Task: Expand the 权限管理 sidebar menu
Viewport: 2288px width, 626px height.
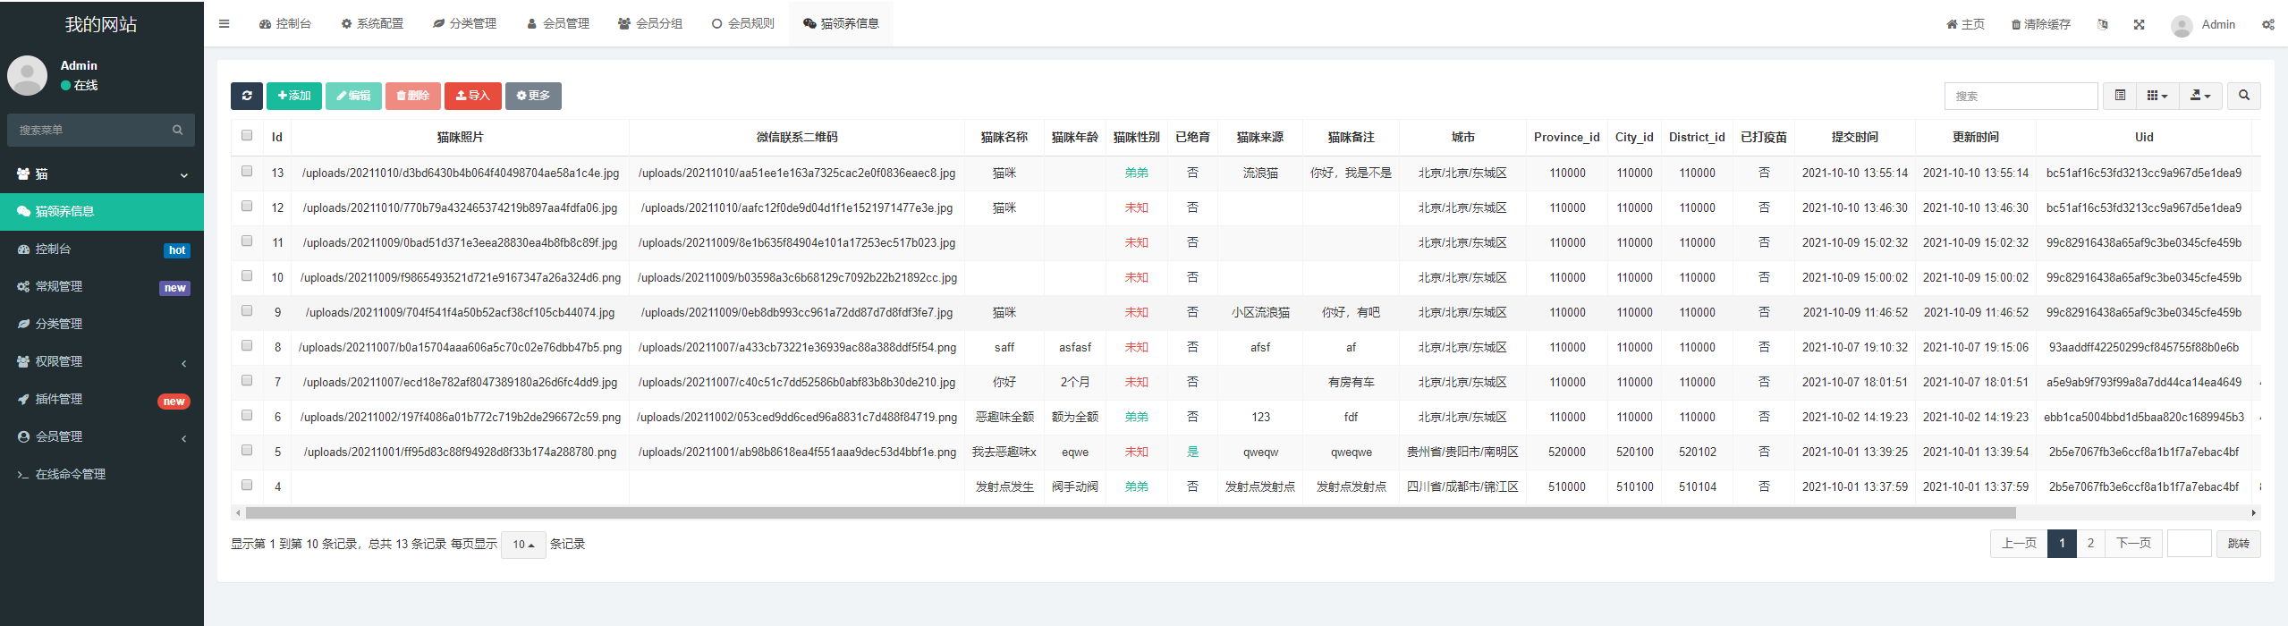Action: 101,361
